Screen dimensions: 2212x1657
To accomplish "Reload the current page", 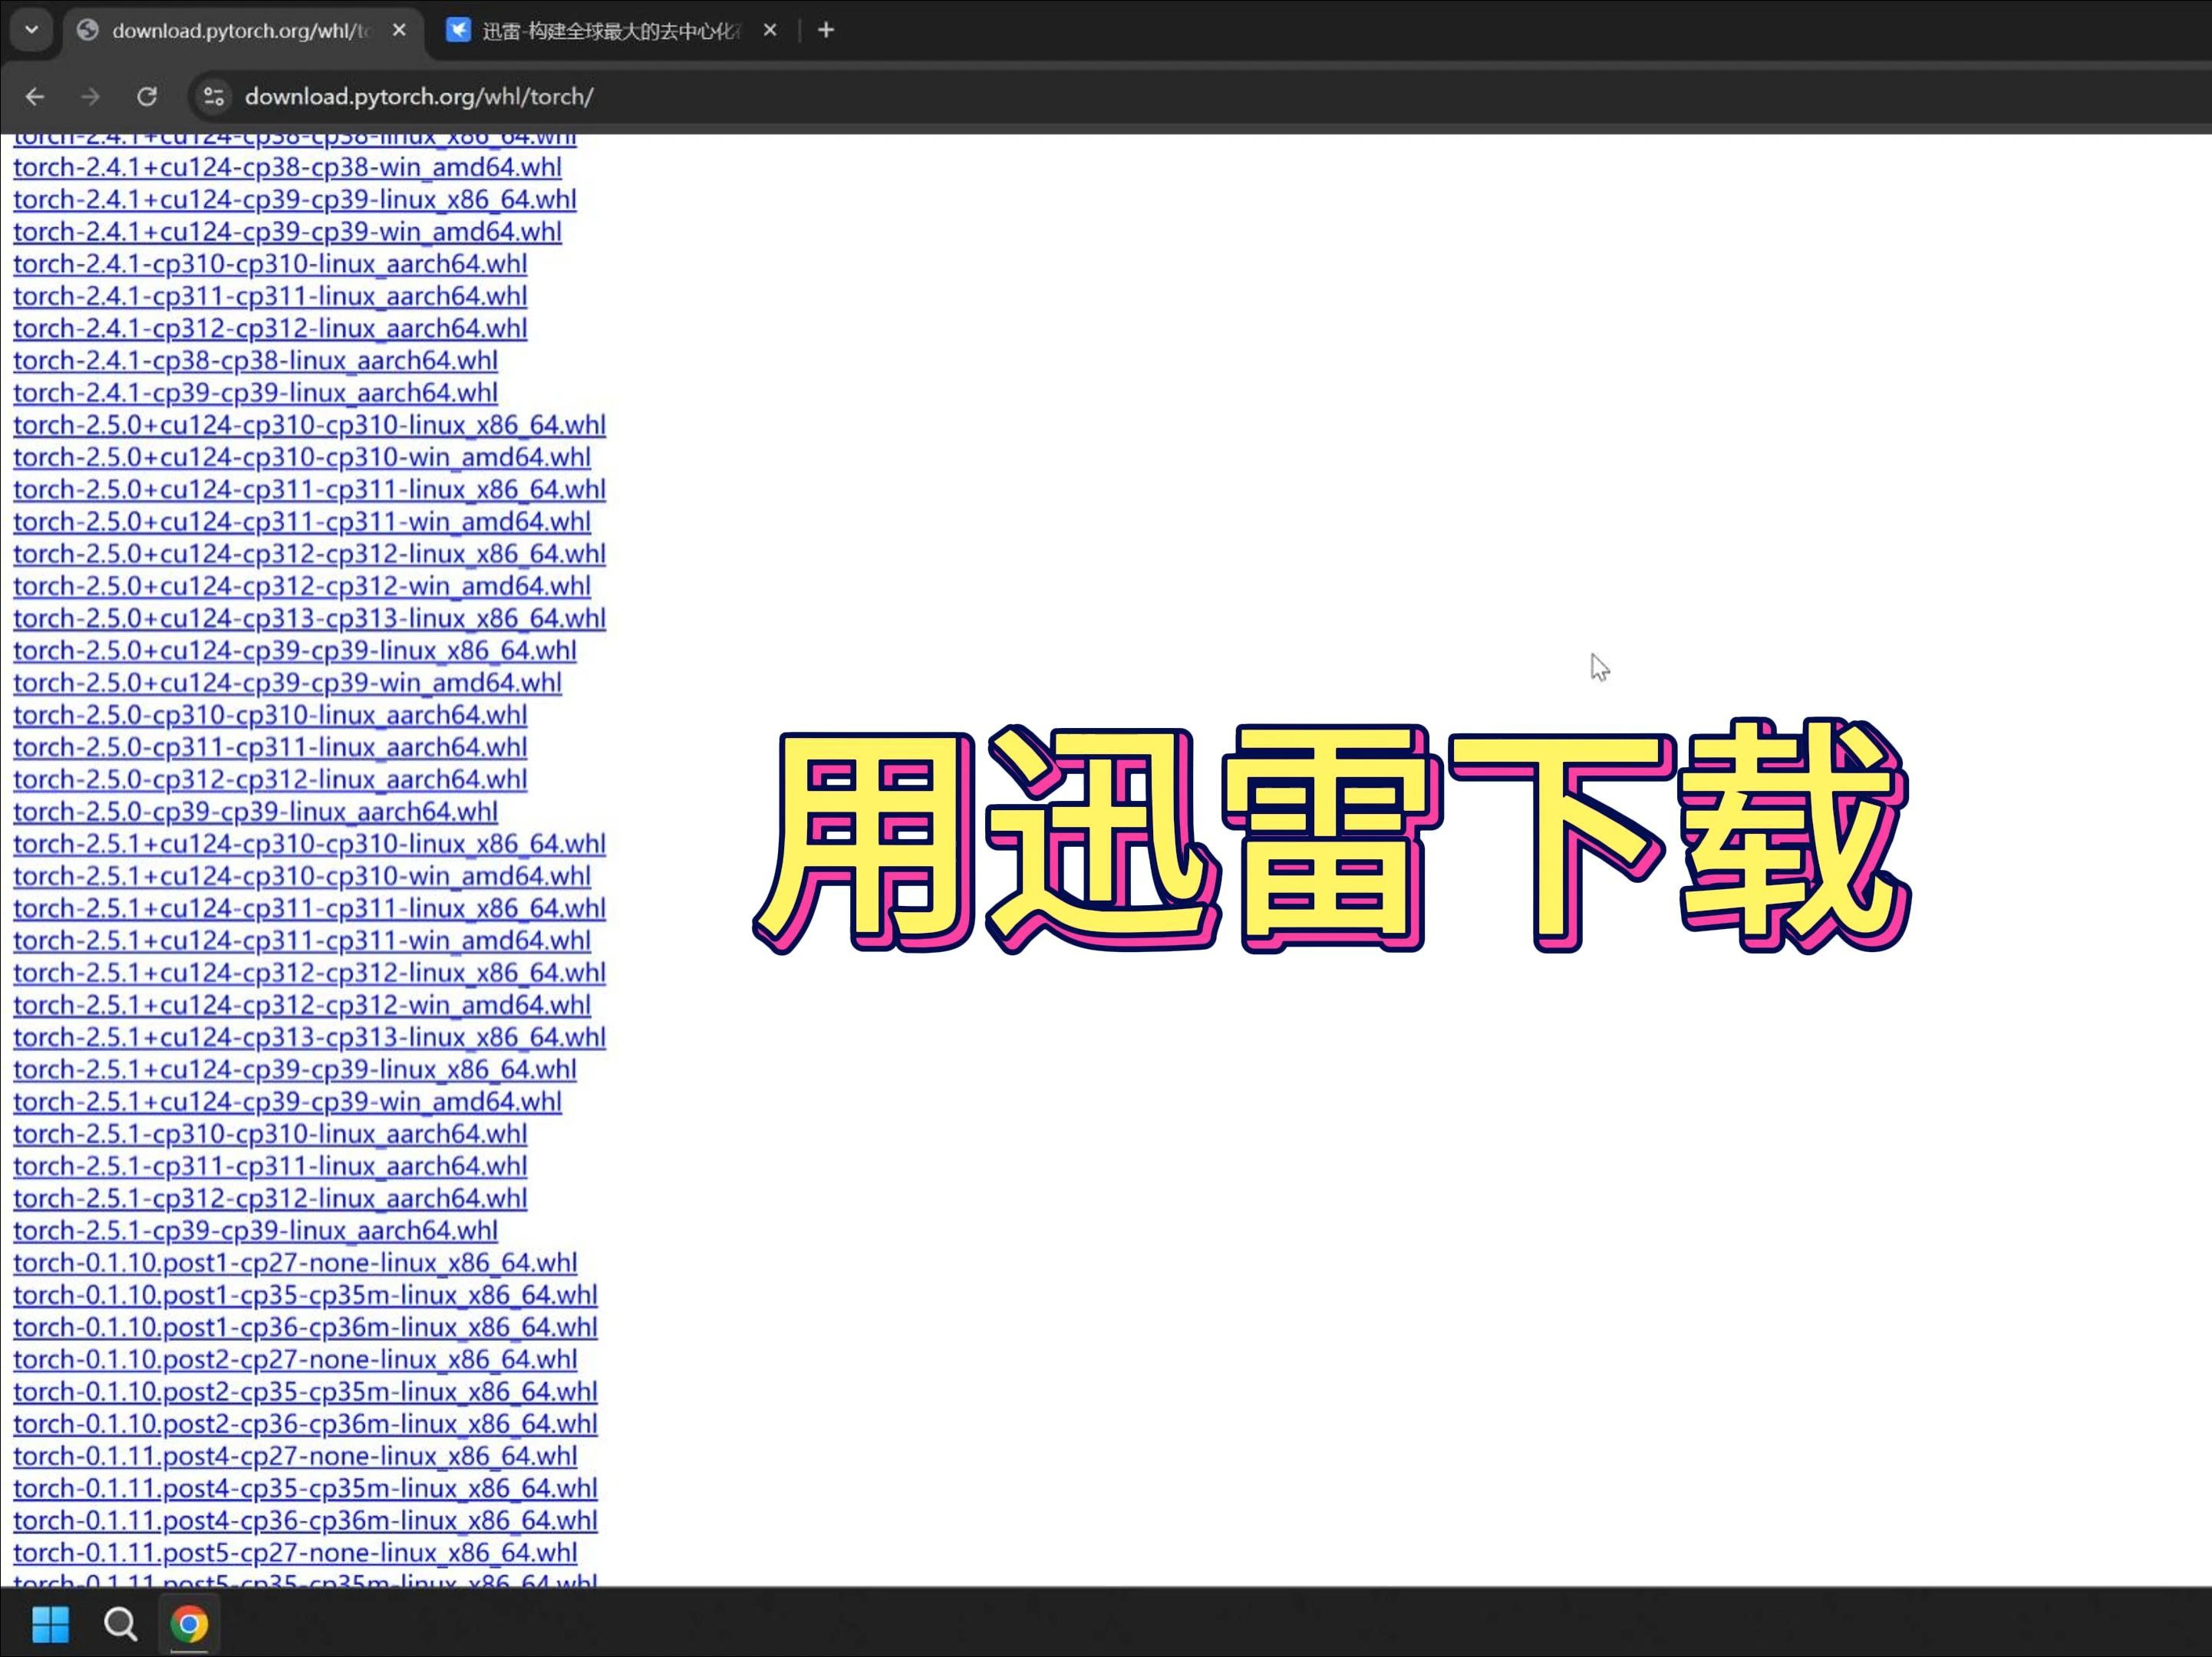I will point(147,97).
